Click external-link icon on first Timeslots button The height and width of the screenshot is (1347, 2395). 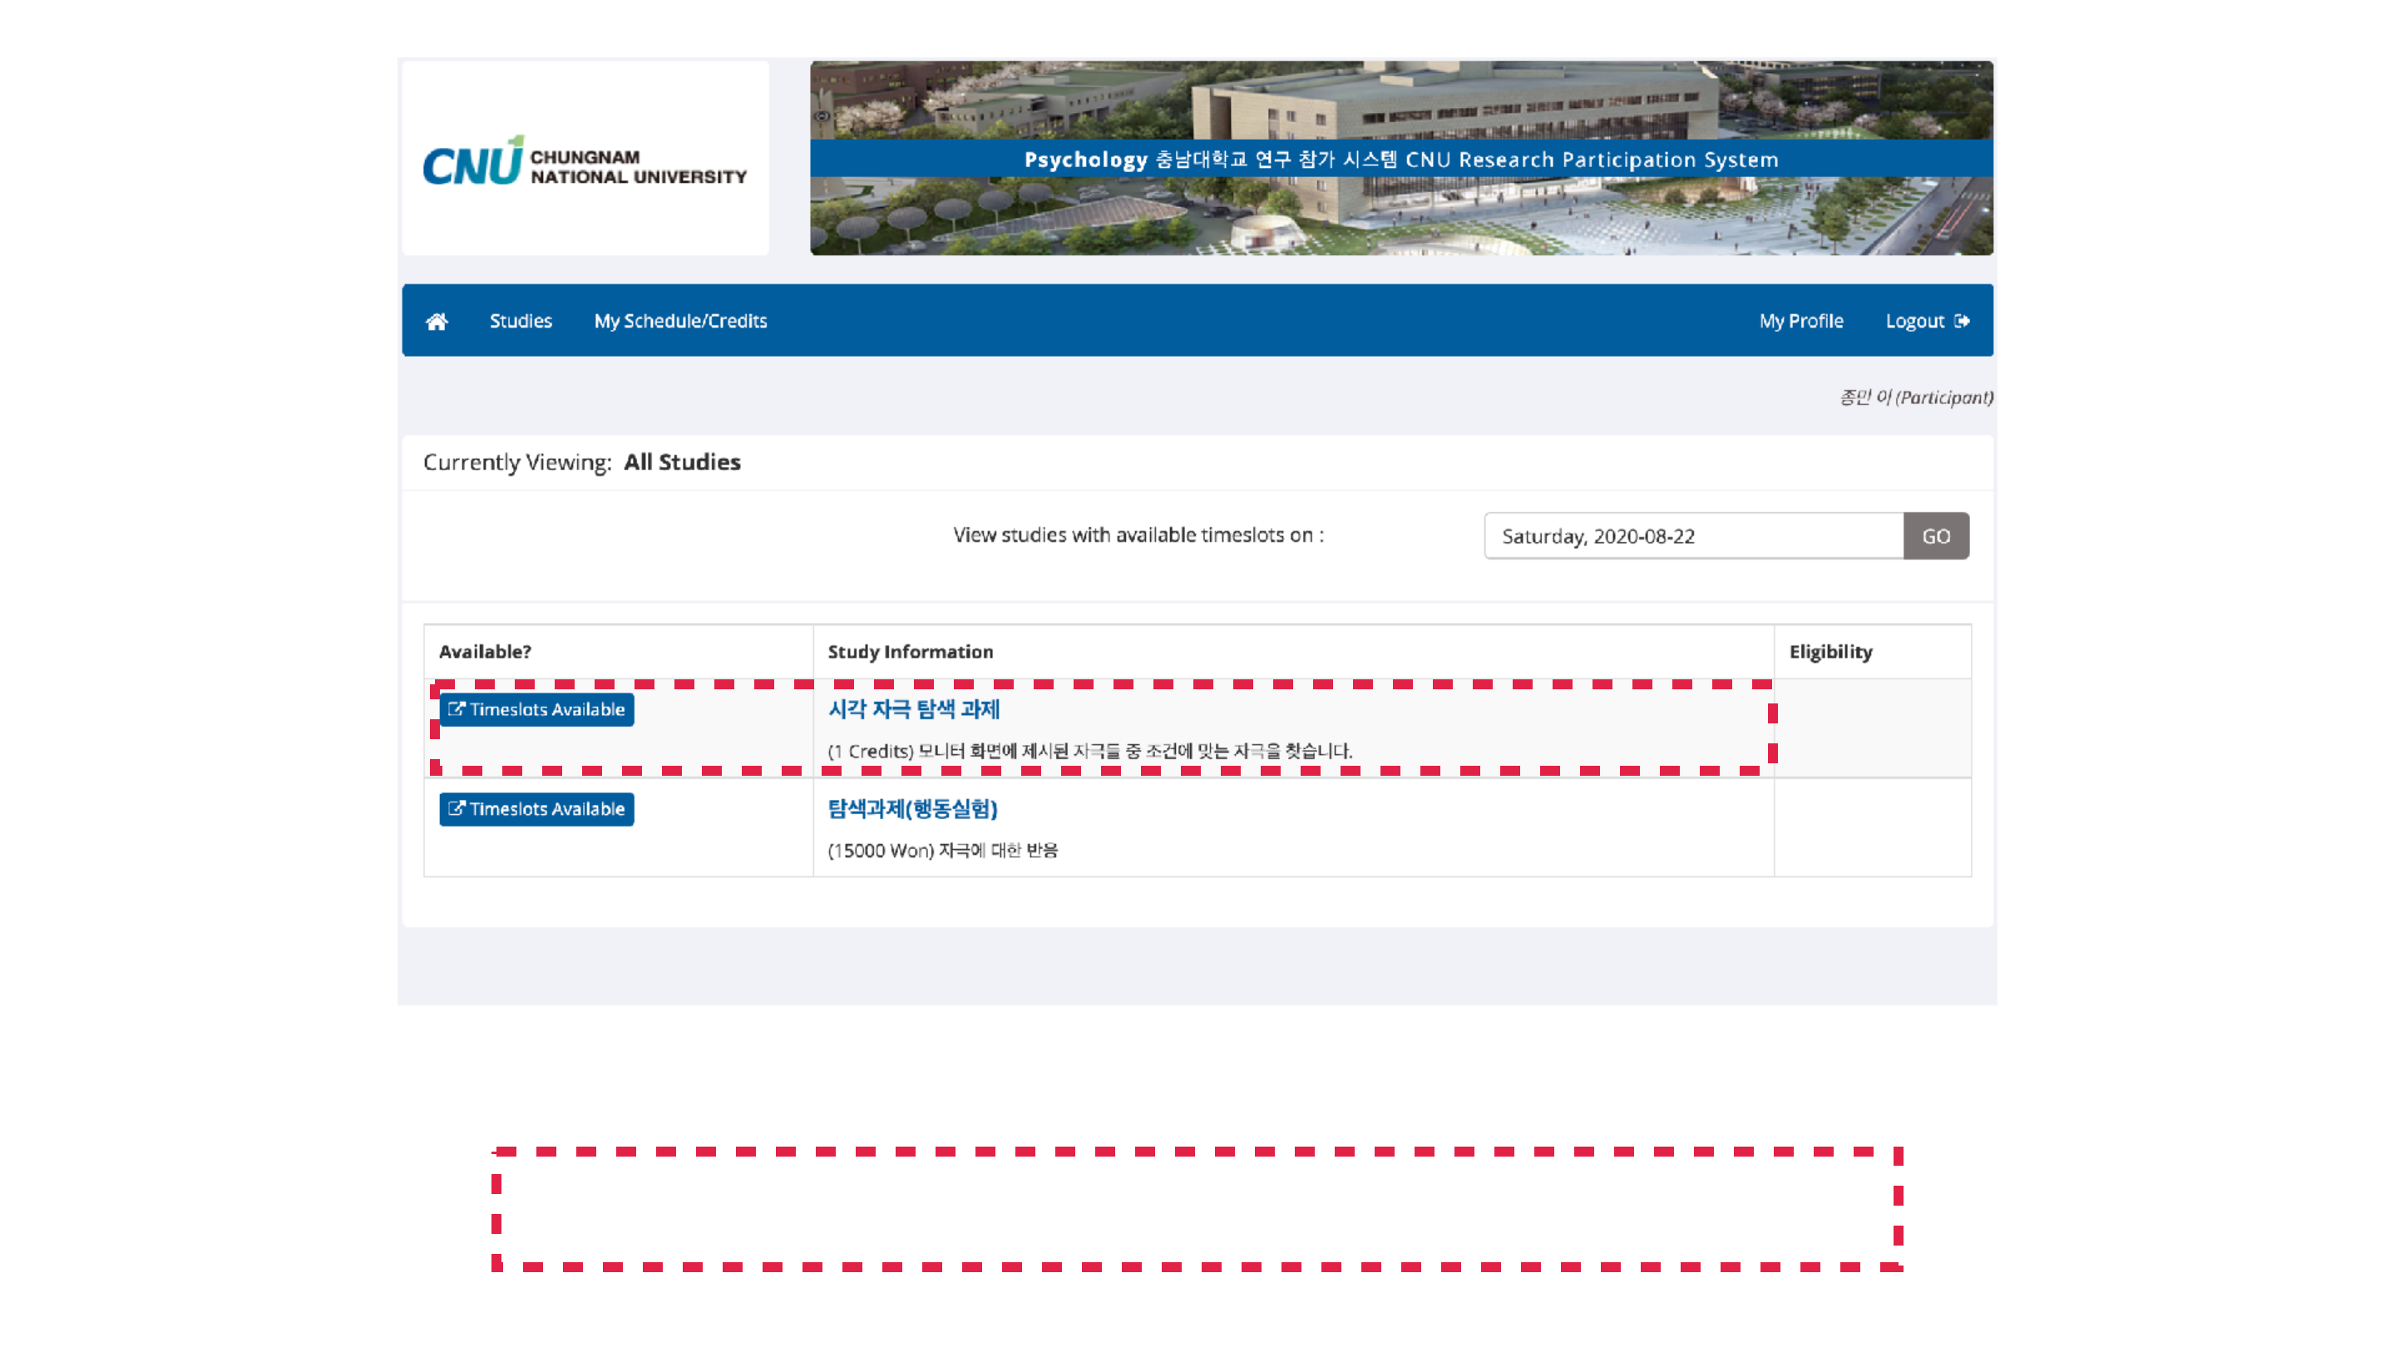pyautogui.click(x=456, y=708)
